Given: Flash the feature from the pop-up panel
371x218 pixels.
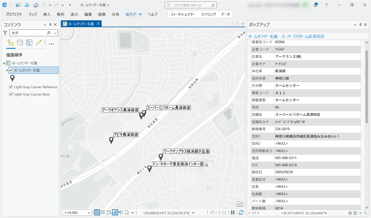Looking at the screenshot, I should (360, 213).
